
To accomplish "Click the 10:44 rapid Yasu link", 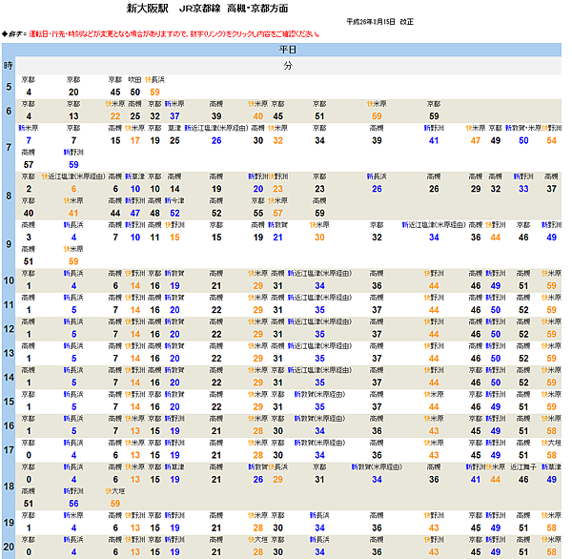I will (434, 286).
